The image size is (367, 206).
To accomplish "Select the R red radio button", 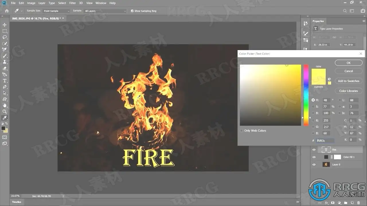I will (x=313, y=120).
